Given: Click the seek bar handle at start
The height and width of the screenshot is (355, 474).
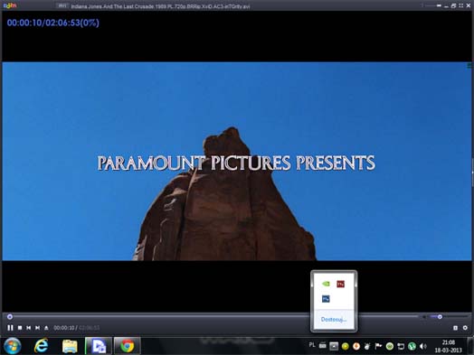Looking at the screenshot, I should (x=10, y=317).
